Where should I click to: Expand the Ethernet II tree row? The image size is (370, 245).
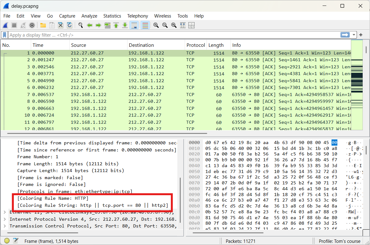(x=5, y=212)
